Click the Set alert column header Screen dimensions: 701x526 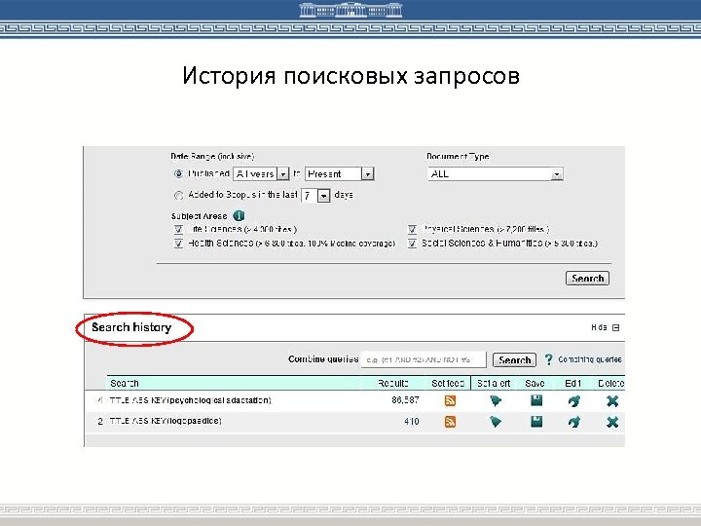coord(494,384)
